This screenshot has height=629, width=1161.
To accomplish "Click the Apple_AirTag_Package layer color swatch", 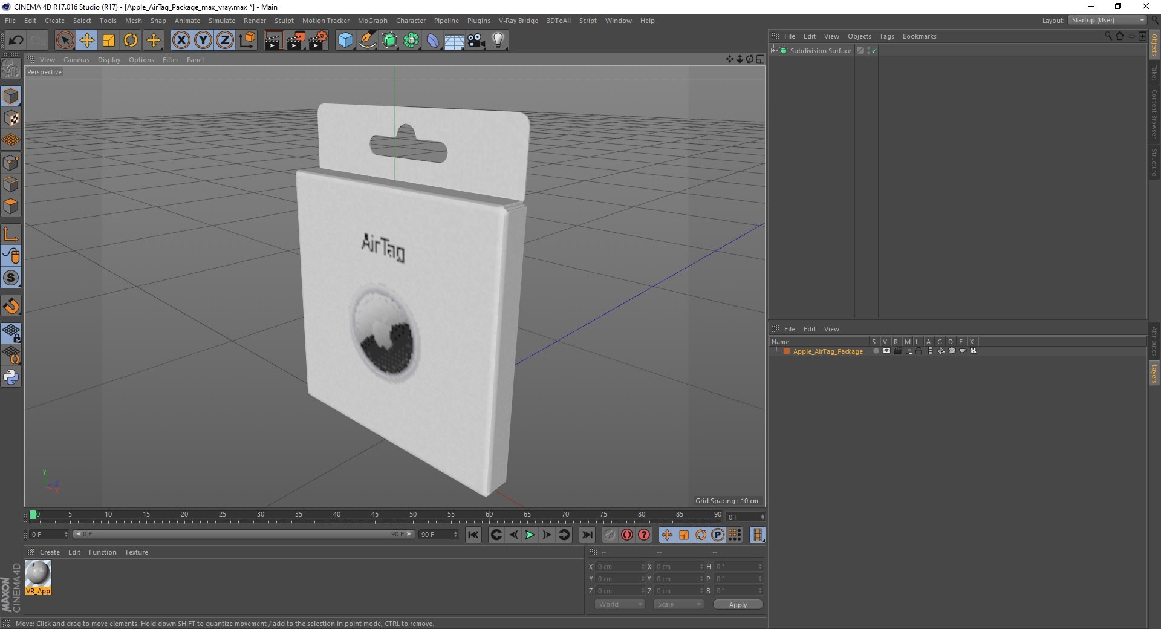I will click(787, 351).
